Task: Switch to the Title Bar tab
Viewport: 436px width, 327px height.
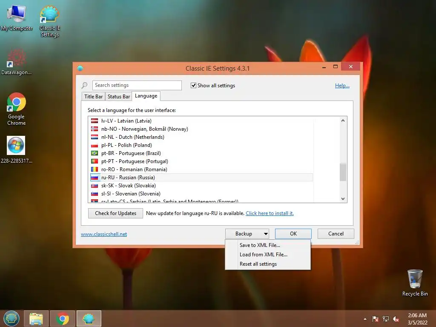Action: click(x=93, y=97)
